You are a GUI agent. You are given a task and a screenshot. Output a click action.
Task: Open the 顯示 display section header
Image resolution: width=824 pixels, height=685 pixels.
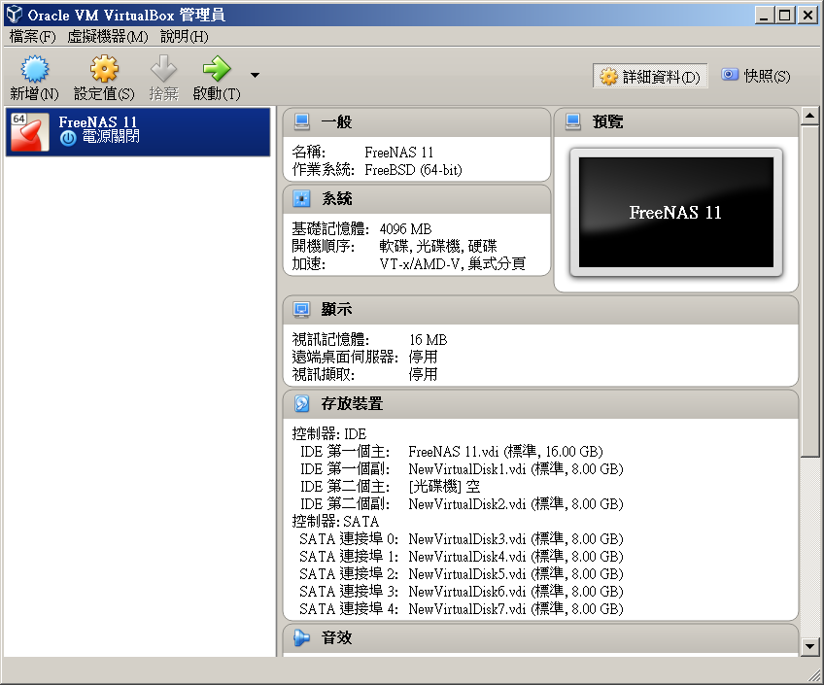pyautogui.click(x=540, y=310)
